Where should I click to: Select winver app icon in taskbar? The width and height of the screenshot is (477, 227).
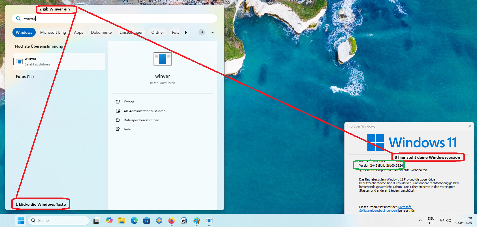[209, 220]
